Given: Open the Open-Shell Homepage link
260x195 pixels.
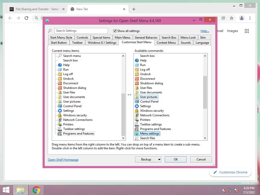Looking at the screenshot, I should click(x=63, y=160).
